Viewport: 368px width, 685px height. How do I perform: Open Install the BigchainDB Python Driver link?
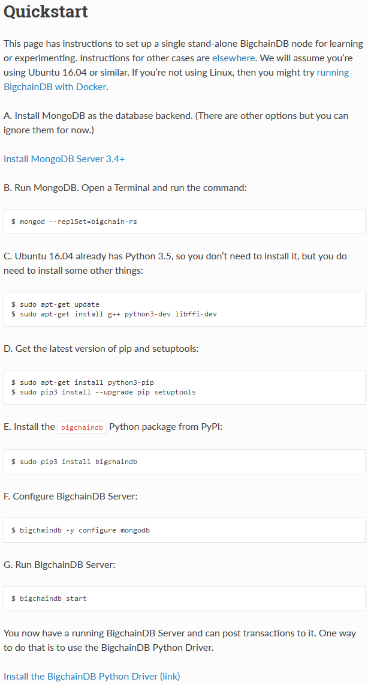[92, 676]
